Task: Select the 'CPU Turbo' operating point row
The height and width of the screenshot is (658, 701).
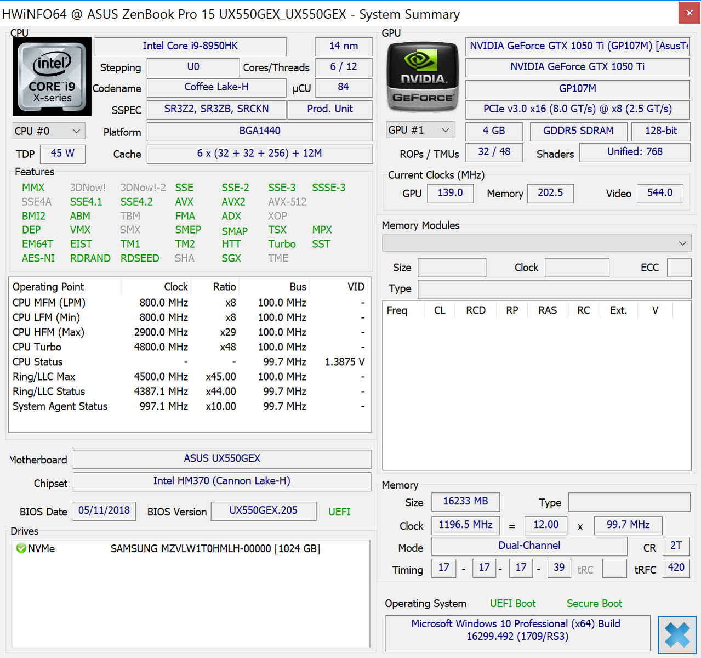Action: point(189,347)
